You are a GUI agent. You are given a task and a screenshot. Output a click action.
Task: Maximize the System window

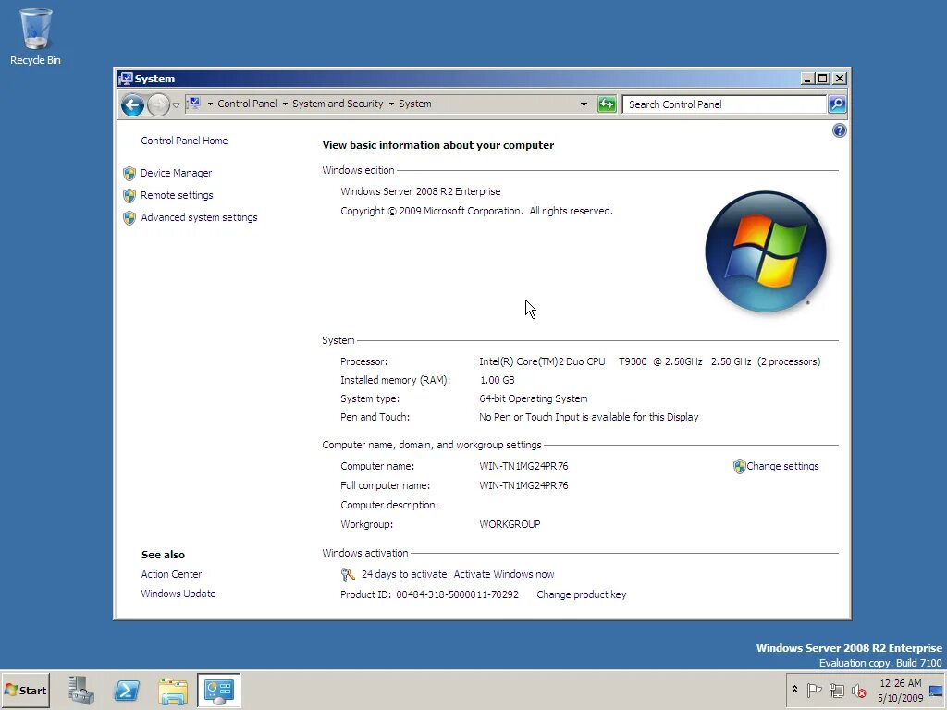coord(822,79)
